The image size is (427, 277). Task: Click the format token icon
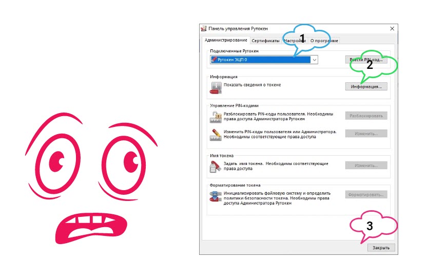[x=216, y=196]
